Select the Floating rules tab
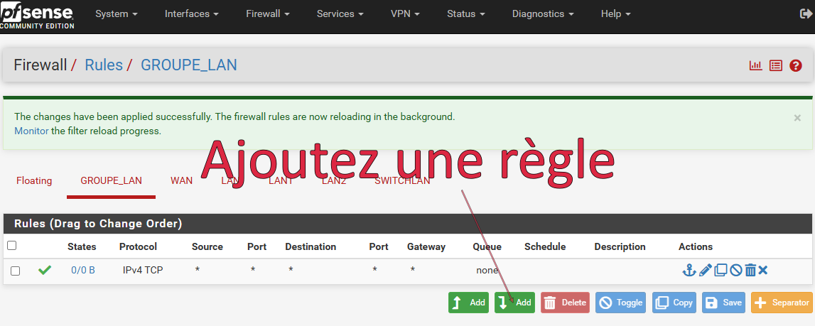The image size is (815, 326). pos(34,180)
